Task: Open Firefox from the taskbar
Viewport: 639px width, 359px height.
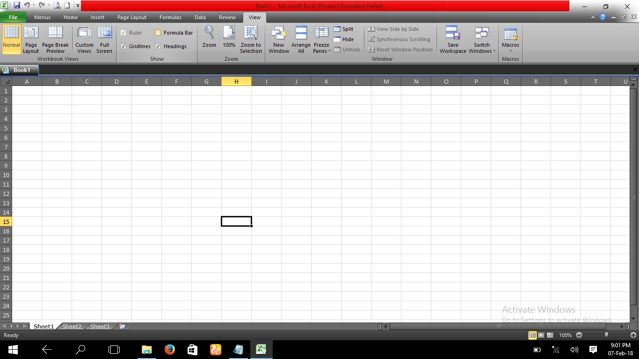Action: [x=170, y=349]
